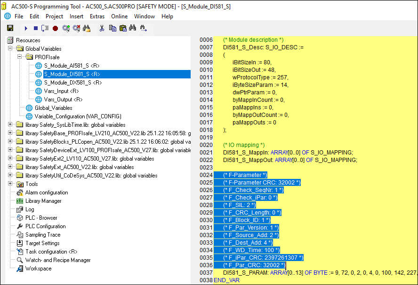Click the Login gear toolbar icon

[65, 28]
